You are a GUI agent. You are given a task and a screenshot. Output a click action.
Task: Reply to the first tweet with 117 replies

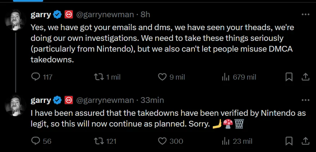36,77
